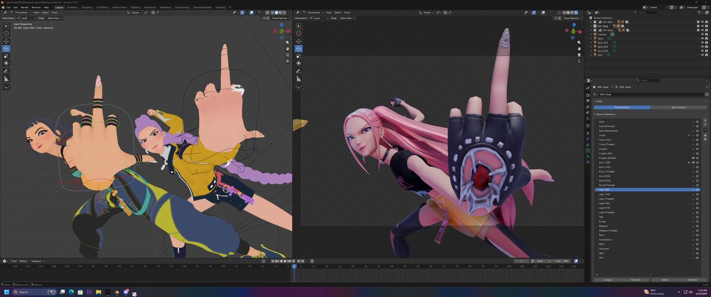Viewport: 711px width, 297px height.
Task: Select the Annotate tool in left viewport
Action: point(7,72)
